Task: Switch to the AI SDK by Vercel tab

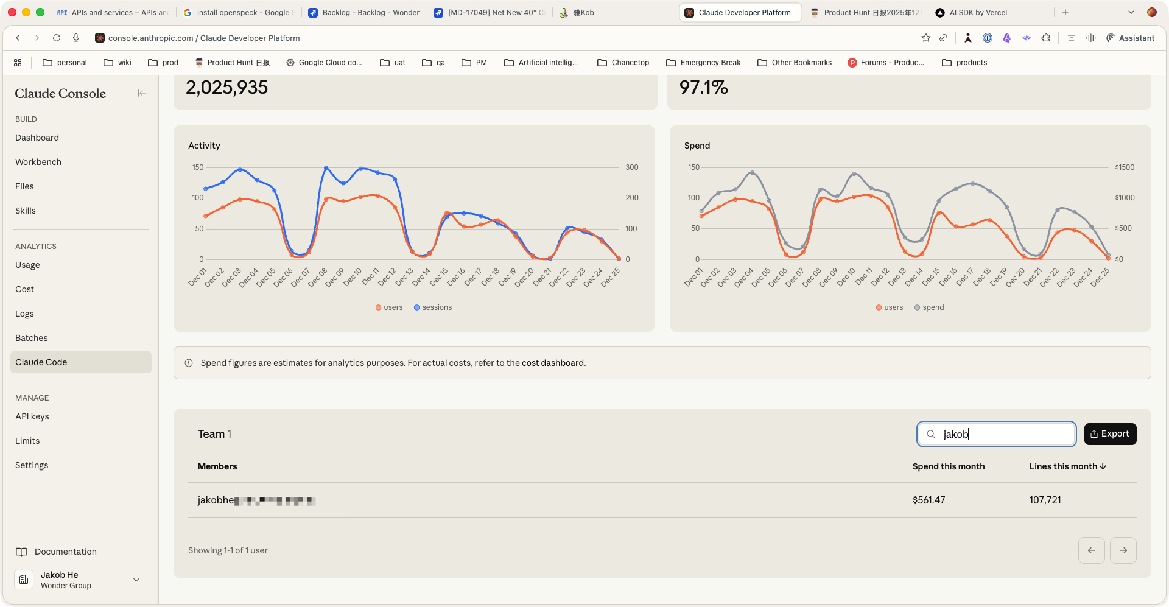Action: (977, 12)
